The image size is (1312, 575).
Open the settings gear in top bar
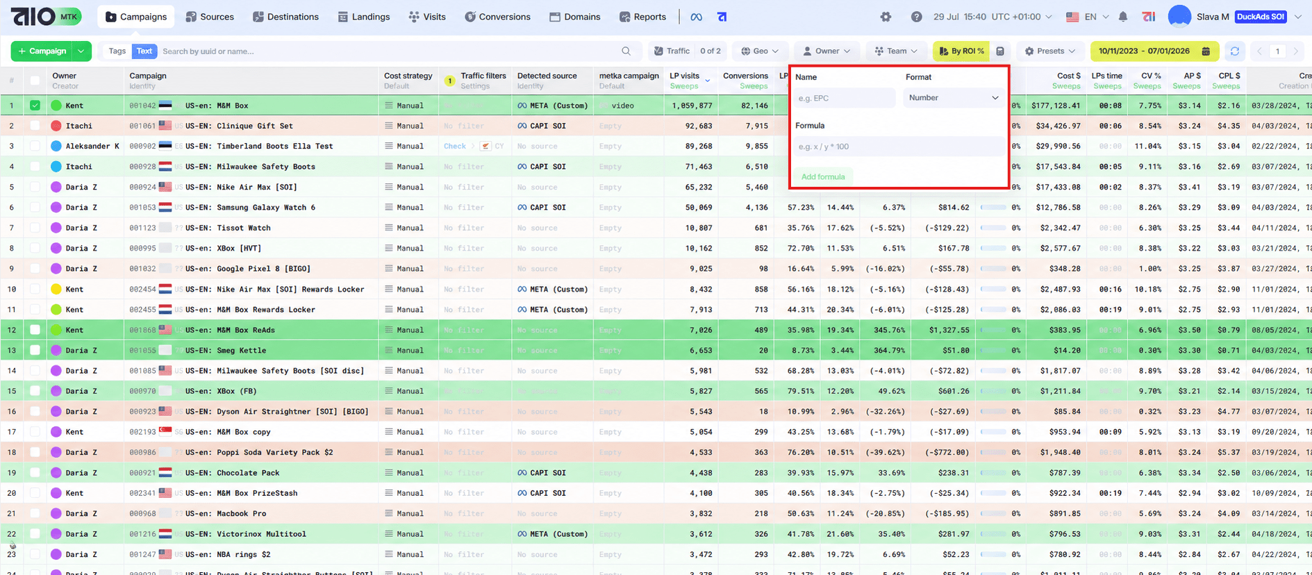coord(886,17)
